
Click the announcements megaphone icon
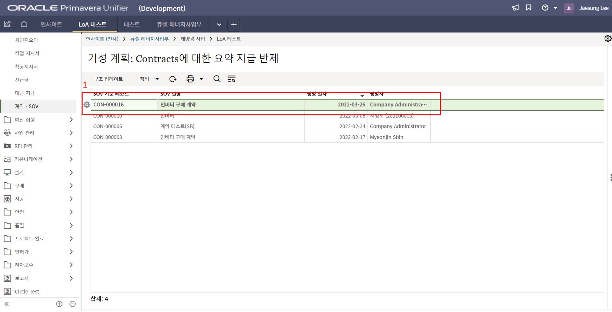click(515, 8)
